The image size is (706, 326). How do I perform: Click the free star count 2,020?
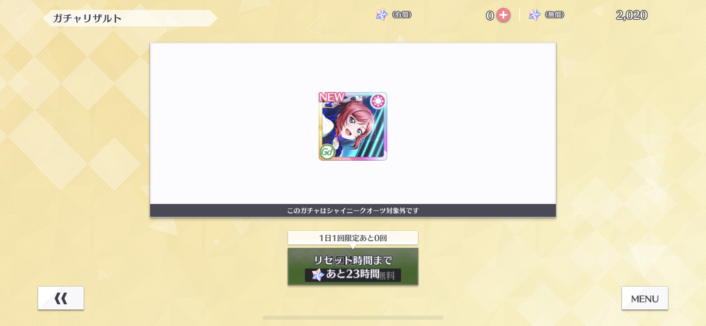coord(632,15)
